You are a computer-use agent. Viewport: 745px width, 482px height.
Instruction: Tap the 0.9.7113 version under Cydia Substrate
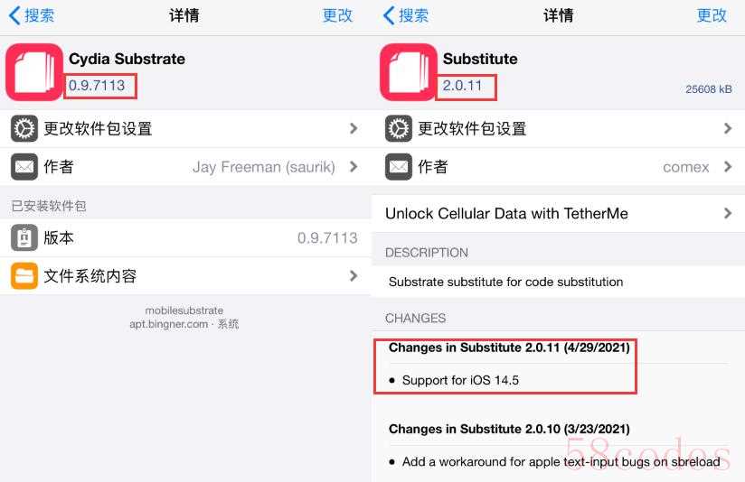click(97, 86)
